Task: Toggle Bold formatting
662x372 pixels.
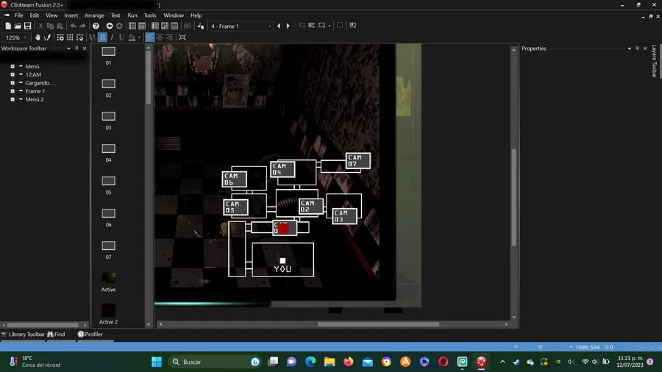Action: (102, 37)
